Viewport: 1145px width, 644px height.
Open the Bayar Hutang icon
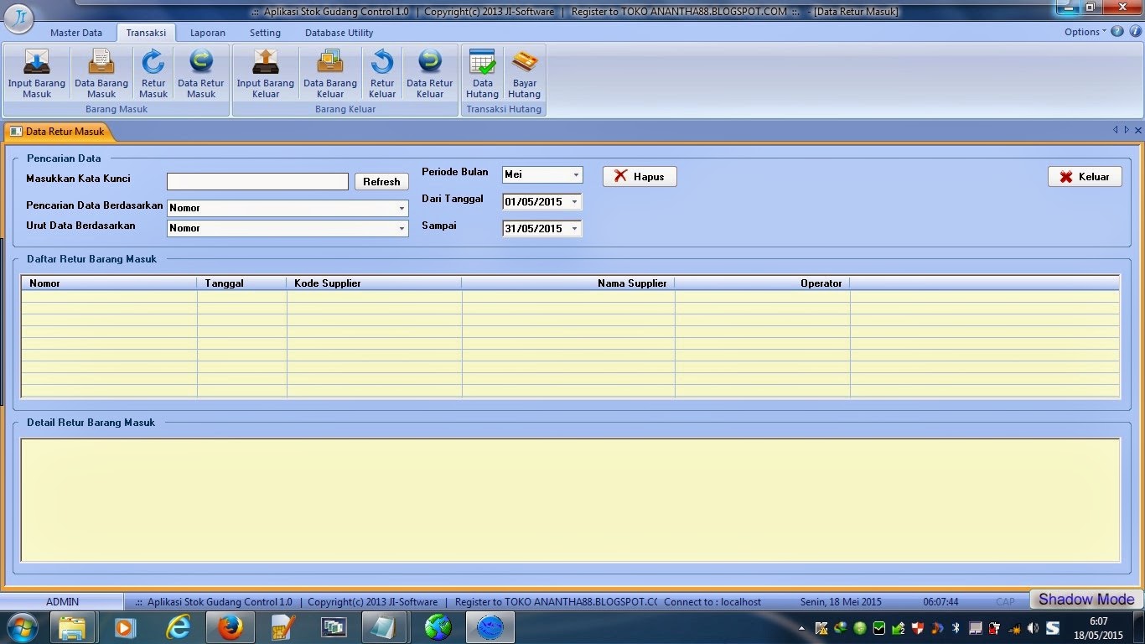(x=525, y=74)
